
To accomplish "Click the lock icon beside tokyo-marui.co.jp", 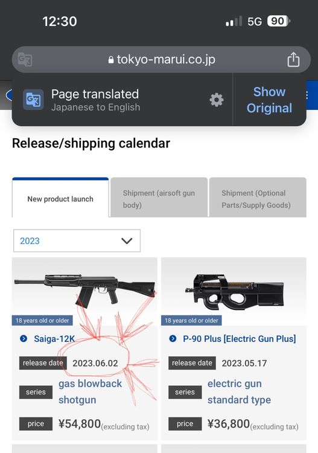I will (111, 60).
